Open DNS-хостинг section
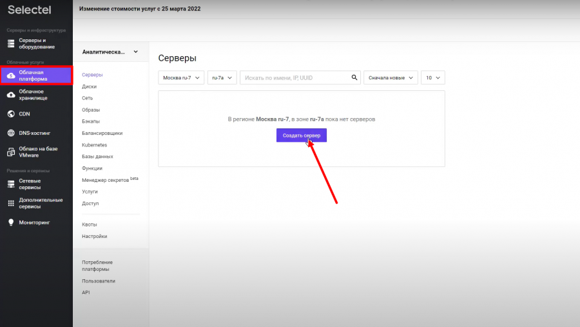This screenshot has width=580, height=327. (x=36, y=133)
